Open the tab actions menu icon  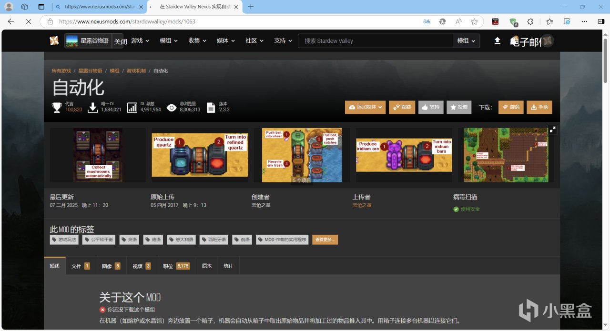coord(41,7)
